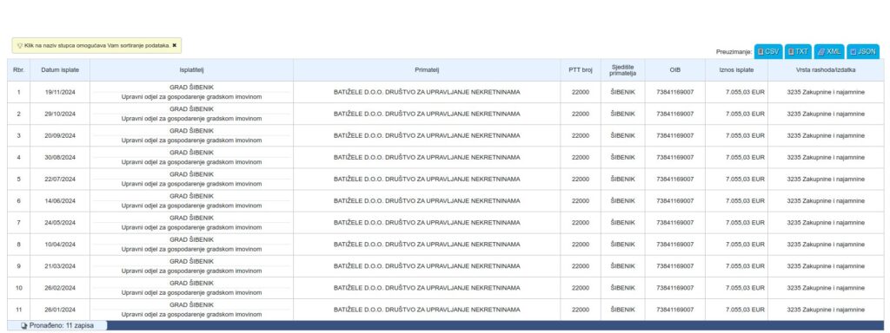Sort by Primatelj column header
Screen dimensions: 890x333
click(x=427, y=70)
